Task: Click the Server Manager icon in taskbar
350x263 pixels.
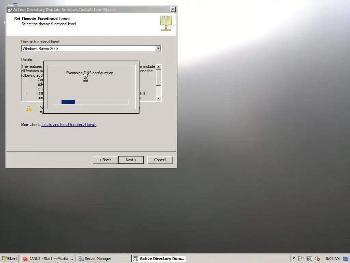Action: pos(81,259)
